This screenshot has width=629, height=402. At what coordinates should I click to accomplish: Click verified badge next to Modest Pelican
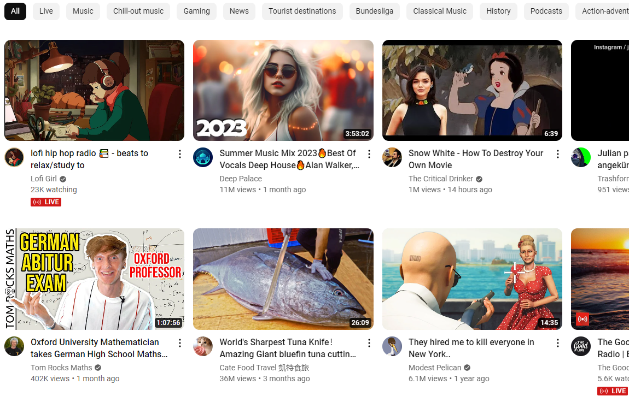coord(467,368)
